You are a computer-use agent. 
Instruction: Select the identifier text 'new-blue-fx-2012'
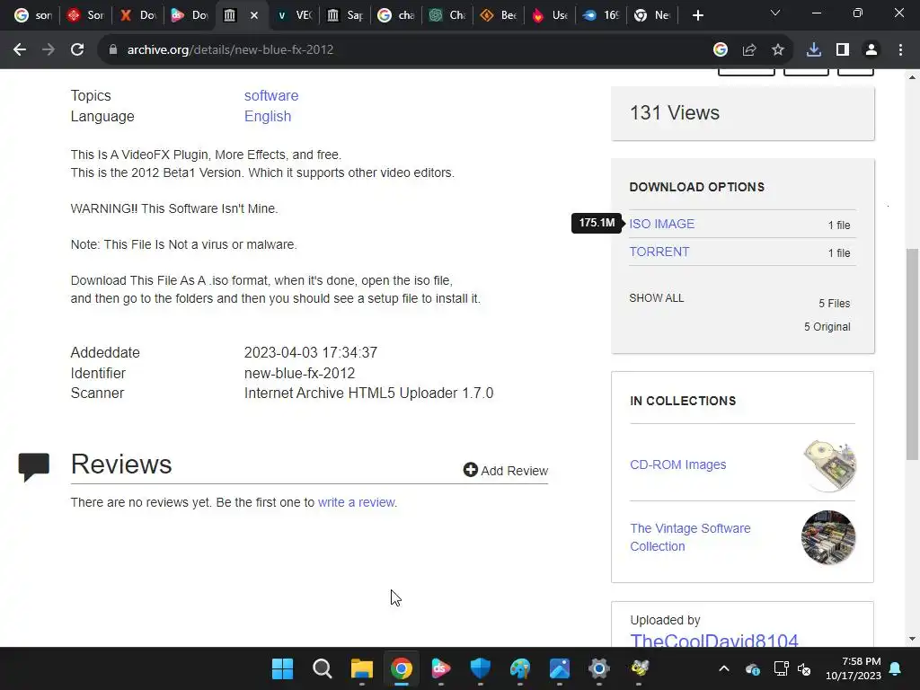pos(299,373)
